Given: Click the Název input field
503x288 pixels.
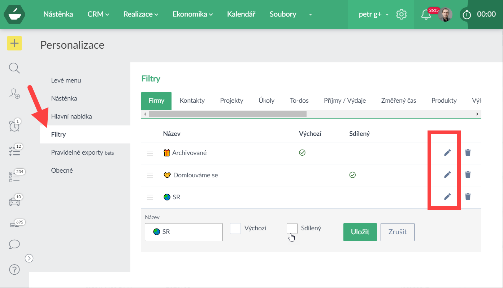Looking at the screenshot, I should pyautogui.click(x=184, y=232).
